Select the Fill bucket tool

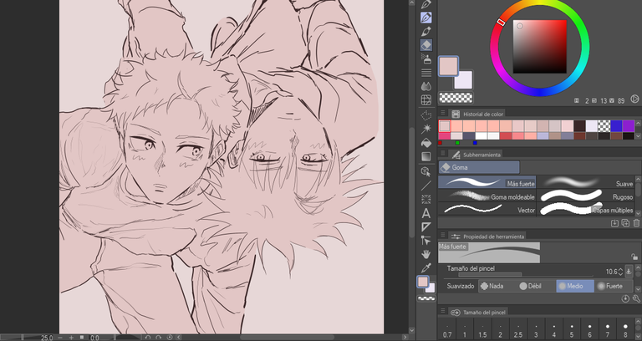pos(426,143)
